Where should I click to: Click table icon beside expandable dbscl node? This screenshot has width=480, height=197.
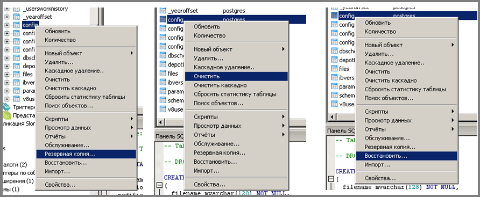[x=16, y=58]
